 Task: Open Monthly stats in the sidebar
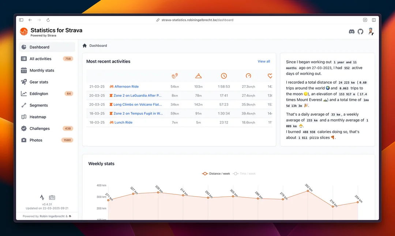47,70
